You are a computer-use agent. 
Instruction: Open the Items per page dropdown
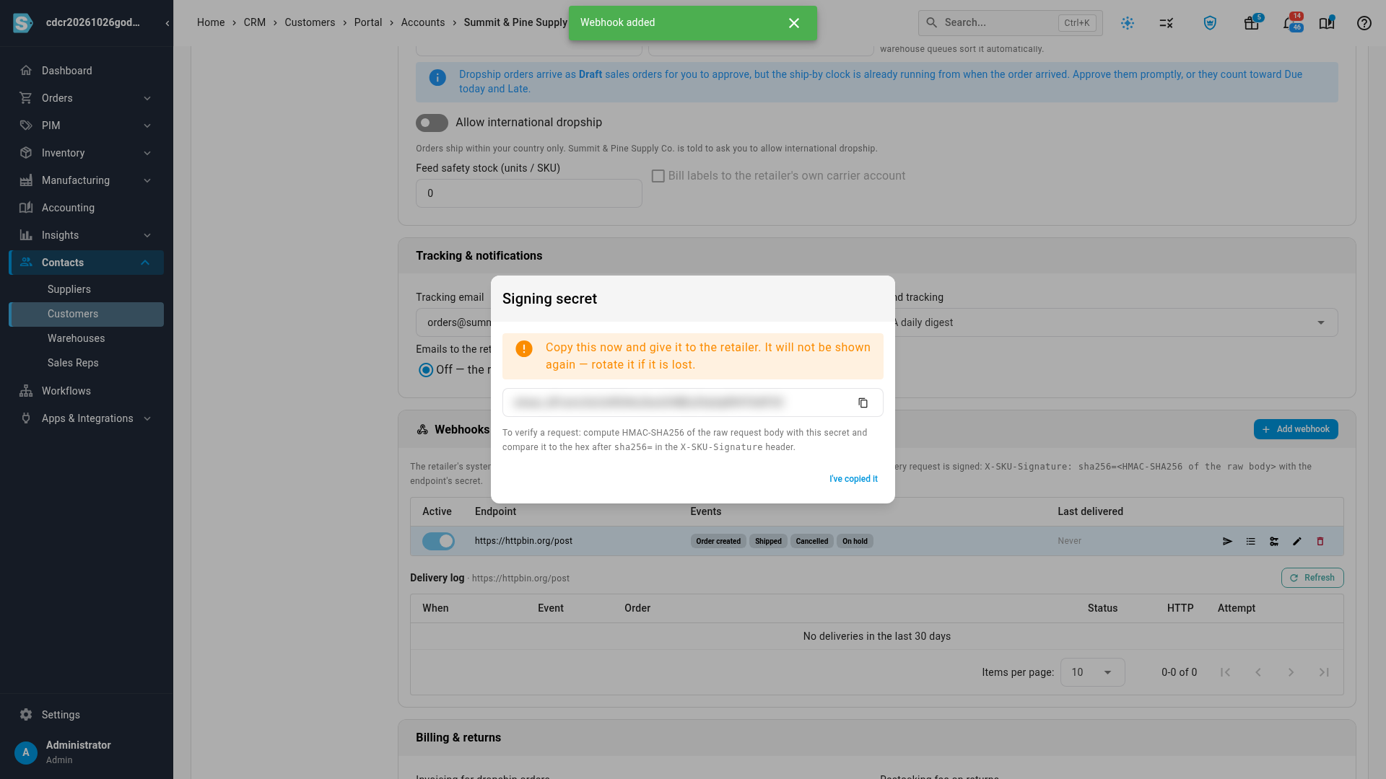(1092, 672)
